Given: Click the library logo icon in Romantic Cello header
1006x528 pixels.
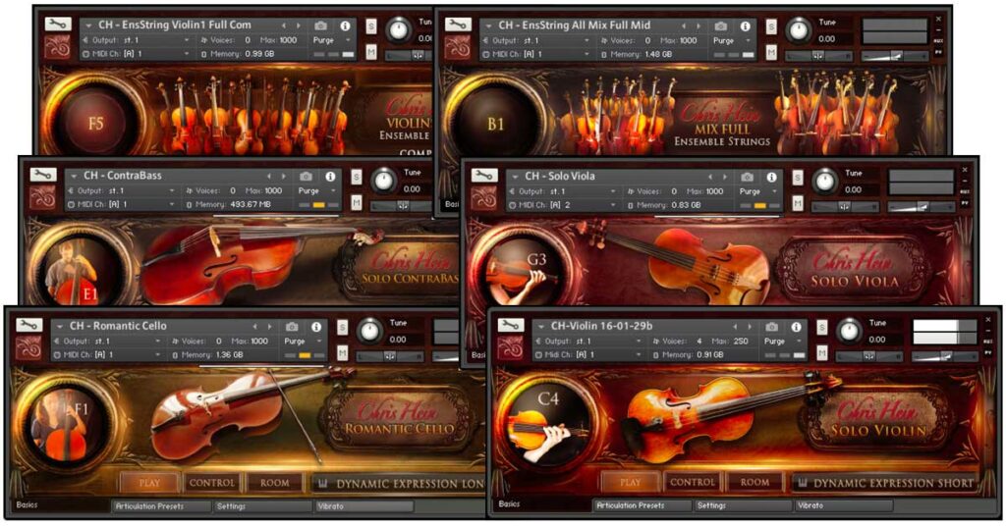Looking at the screenshot, I should 28,348.
